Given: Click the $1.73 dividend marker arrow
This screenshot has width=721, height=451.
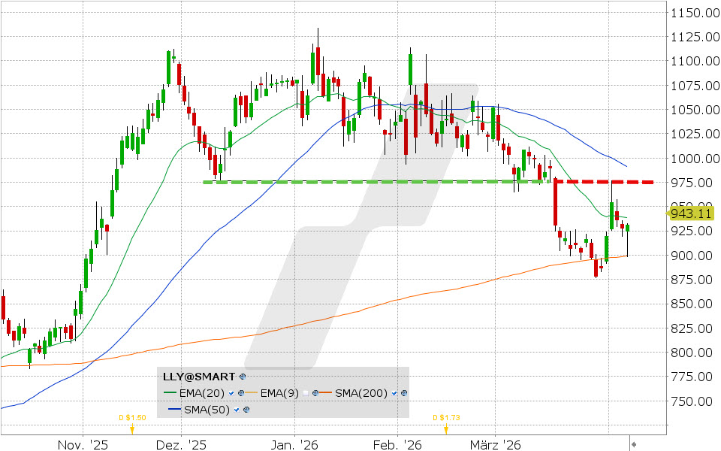Looking at the screenshot, I should tap(446, 429).
